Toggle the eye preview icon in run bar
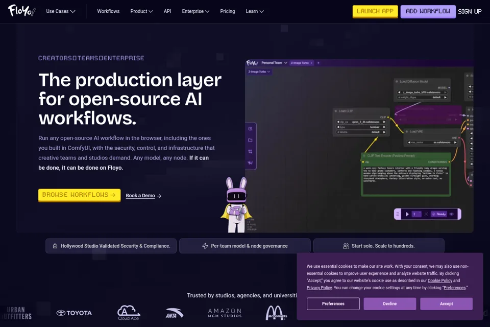 [x=452, y=214]
